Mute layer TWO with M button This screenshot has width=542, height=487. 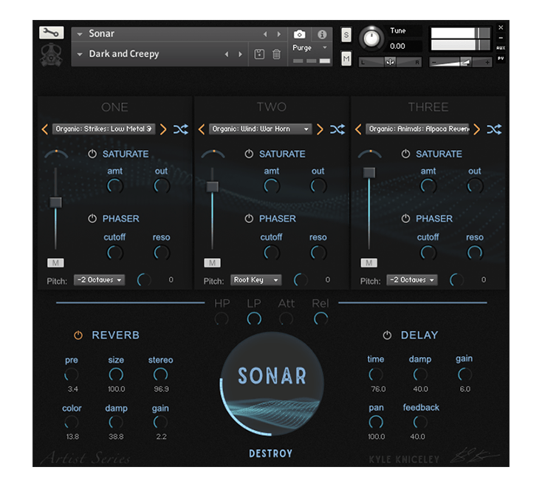pos(212,263)
